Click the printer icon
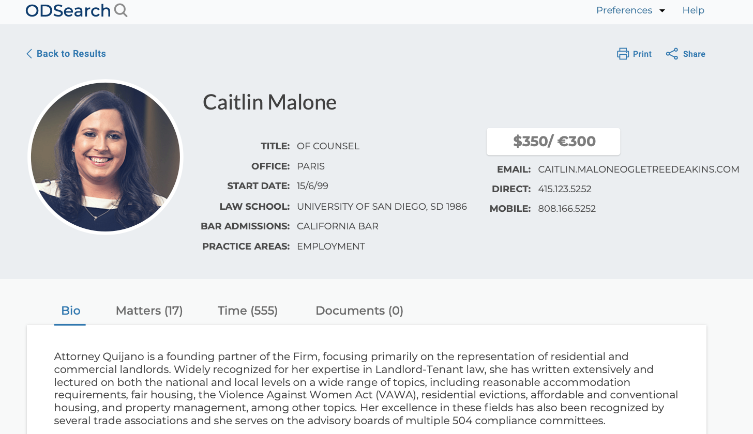This screenshot has width=753, height=434. [623, 54]
